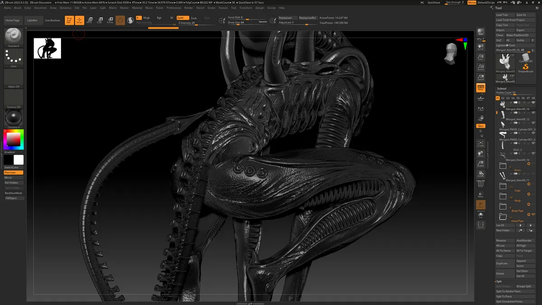
Task: Pick a color in the color picker square
Action: (14, 140)
